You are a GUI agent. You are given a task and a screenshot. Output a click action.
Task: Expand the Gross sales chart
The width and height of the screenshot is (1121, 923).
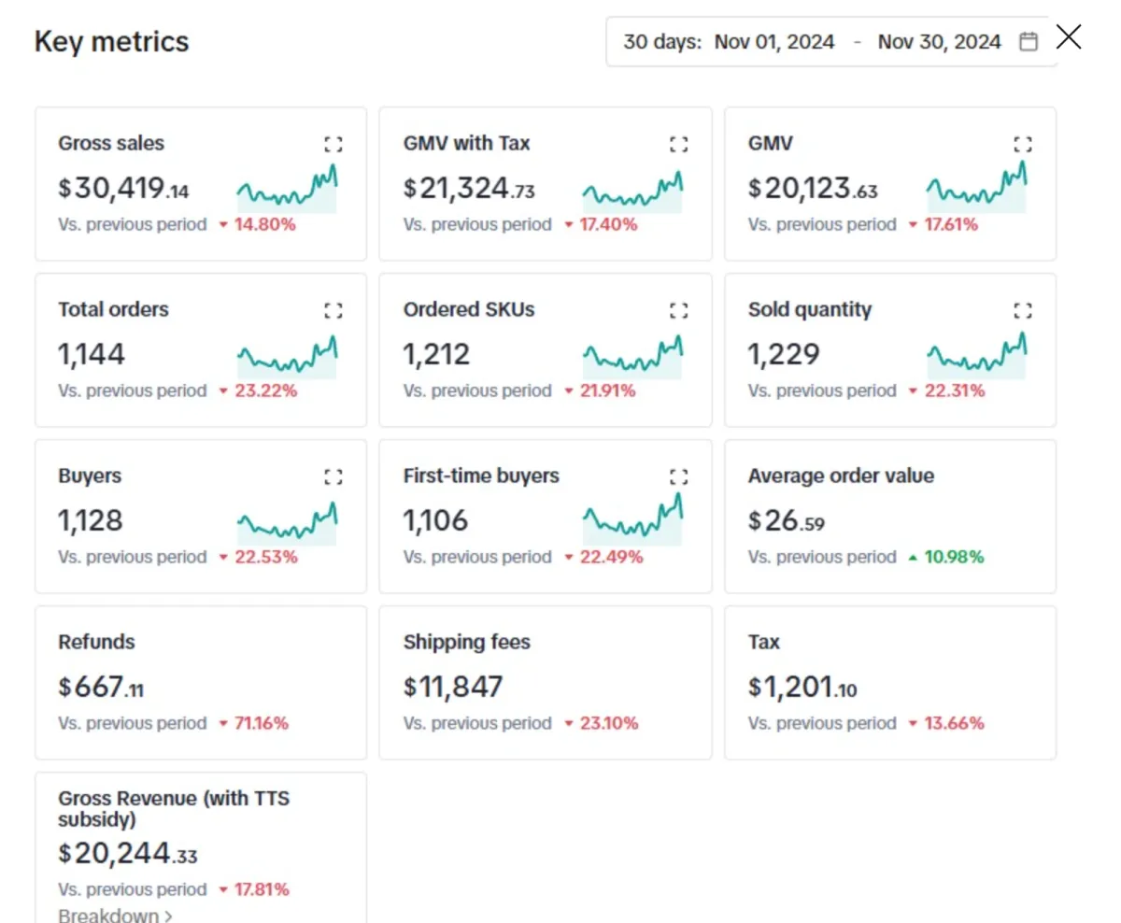pos(333,144)
